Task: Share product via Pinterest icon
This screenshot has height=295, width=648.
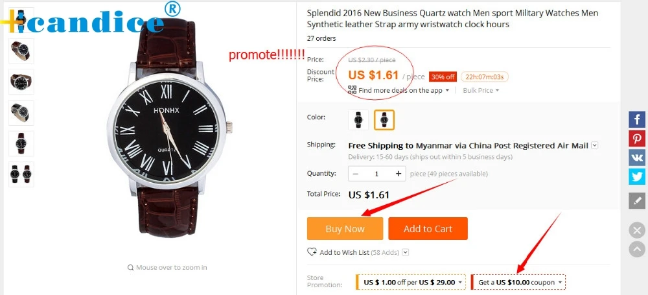Action: tap(637, 138)
